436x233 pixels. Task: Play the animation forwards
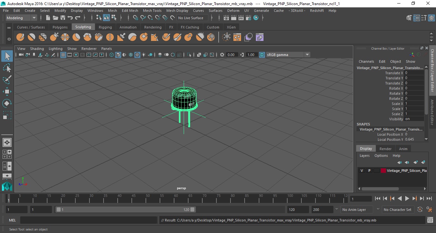point(407,198)
